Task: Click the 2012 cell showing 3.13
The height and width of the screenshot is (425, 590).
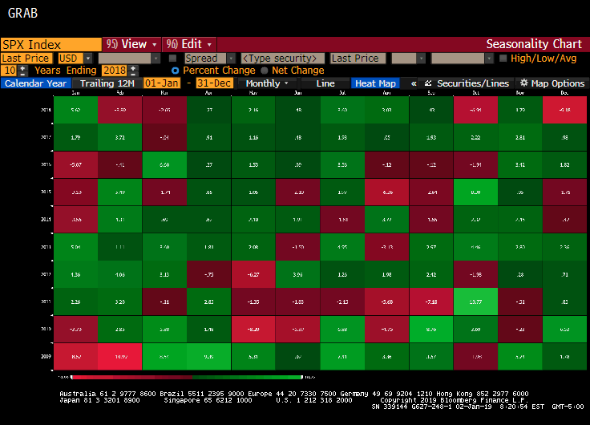Action: [x=164, y=274]
